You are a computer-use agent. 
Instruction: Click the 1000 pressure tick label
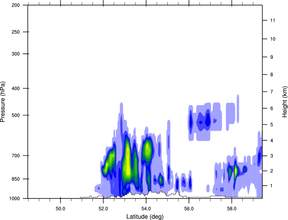coord(15,199)
